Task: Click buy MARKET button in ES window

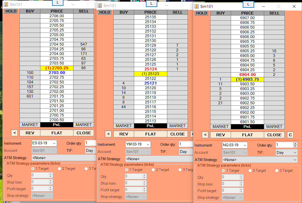Action: point(30,125)
